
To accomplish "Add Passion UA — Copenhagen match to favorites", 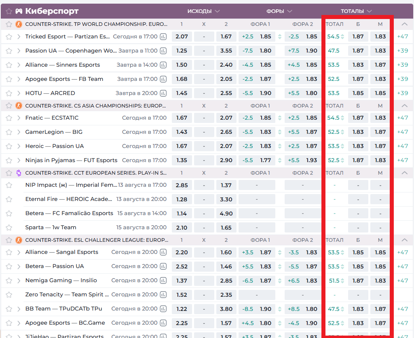I will click(x=9, y=51).
